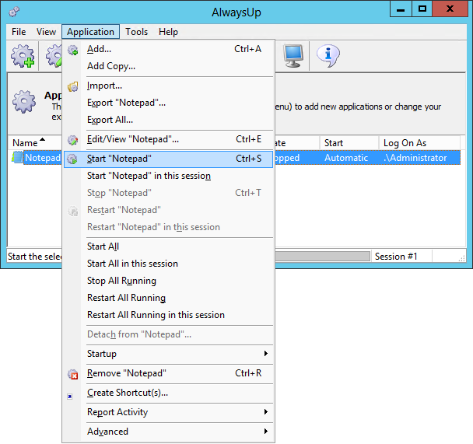Click the Add gear icon in menu
Image resolution: width=473 pixels, height=444 pixels.
tap(72, 50)
